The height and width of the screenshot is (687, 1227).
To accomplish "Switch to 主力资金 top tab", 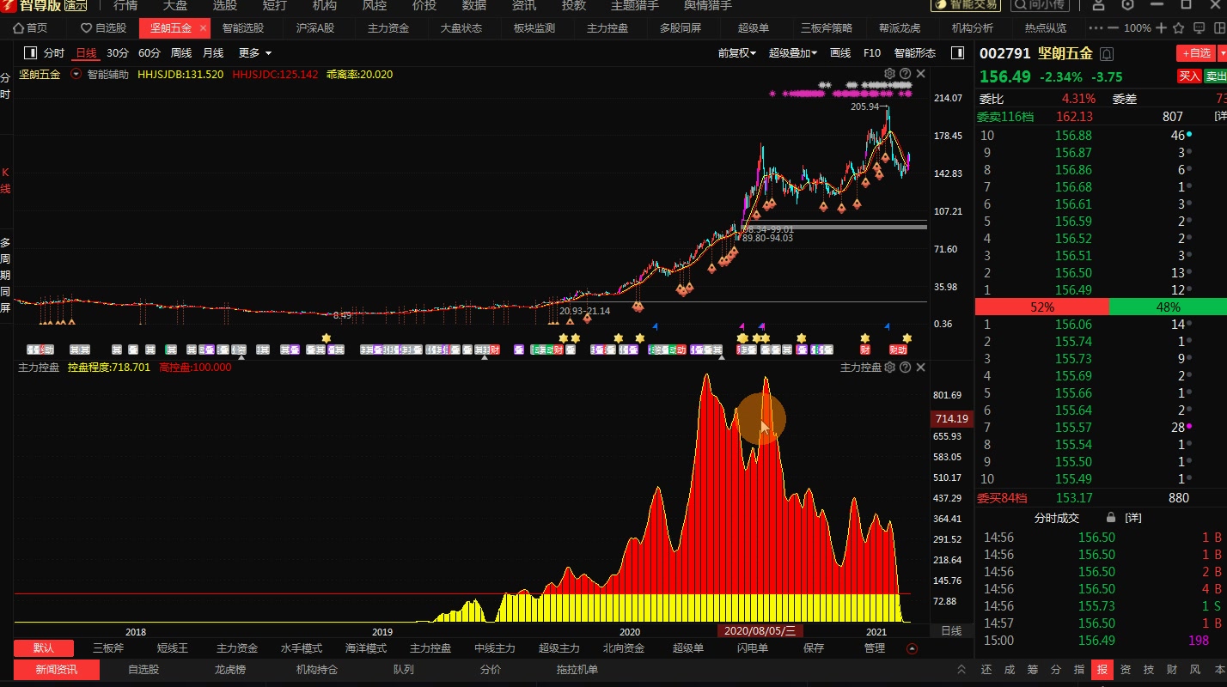I will click(x=388, y=28).
